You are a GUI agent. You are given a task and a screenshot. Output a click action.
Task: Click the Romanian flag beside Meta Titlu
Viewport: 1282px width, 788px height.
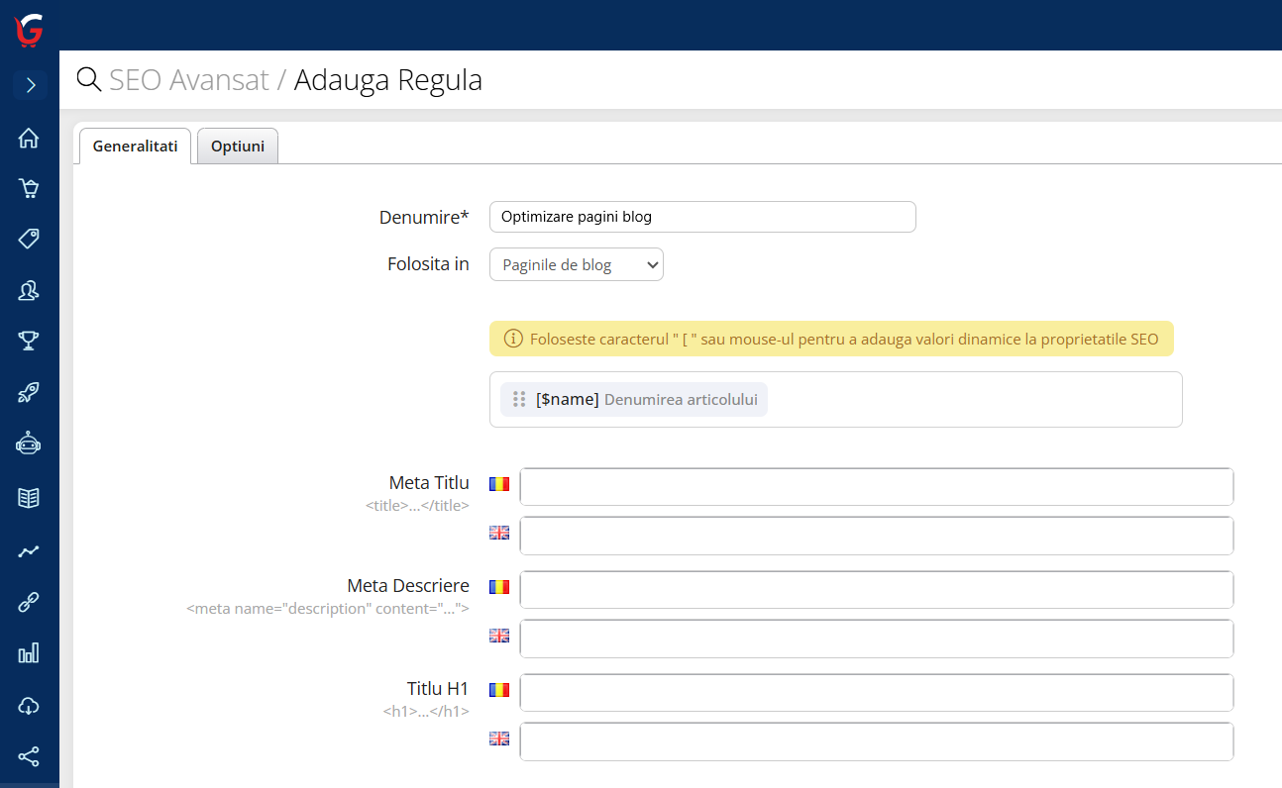click(499, 484)
